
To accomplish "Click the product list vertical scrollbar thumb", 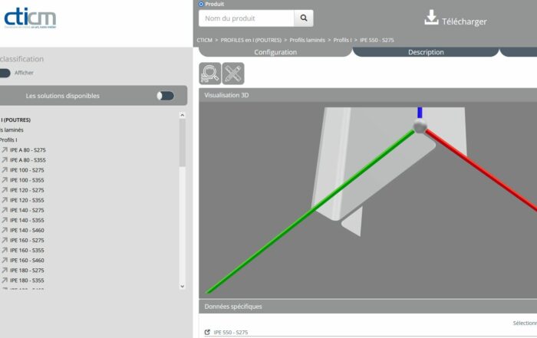I will click(x=182, y=142).
